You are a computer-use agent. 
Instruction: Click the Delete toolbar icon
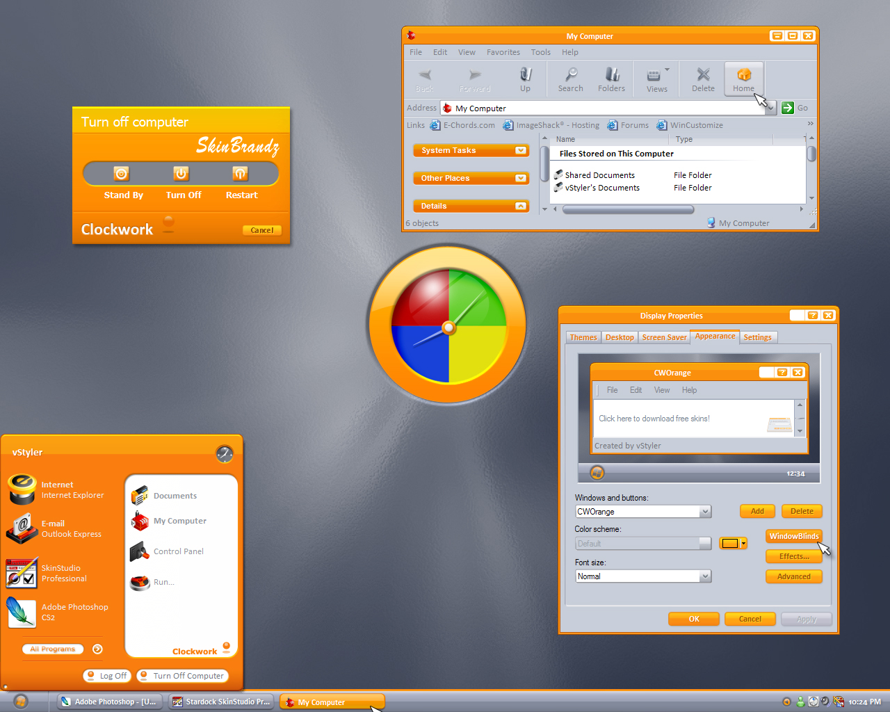coord(703,79)
